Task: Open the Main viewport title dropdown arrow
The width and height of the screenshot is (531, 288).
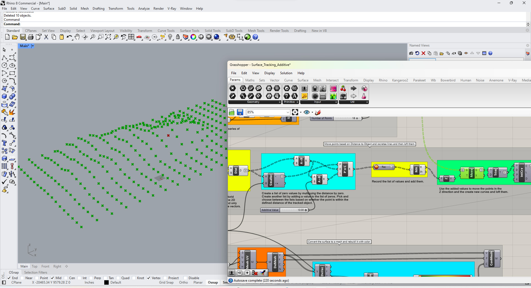Action: 32,46
